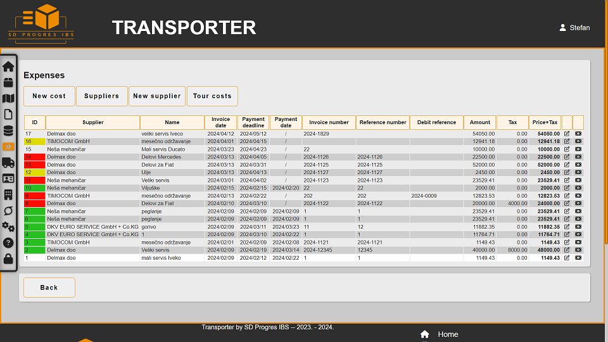
Task: Select the truck icon in the sidebar
Action: (8, 163)
